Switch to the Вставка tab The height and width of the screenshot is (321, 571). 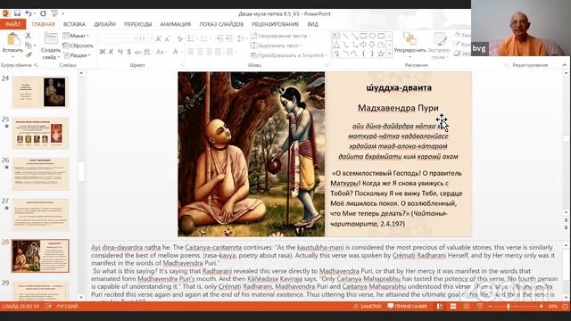coord(74,24)
